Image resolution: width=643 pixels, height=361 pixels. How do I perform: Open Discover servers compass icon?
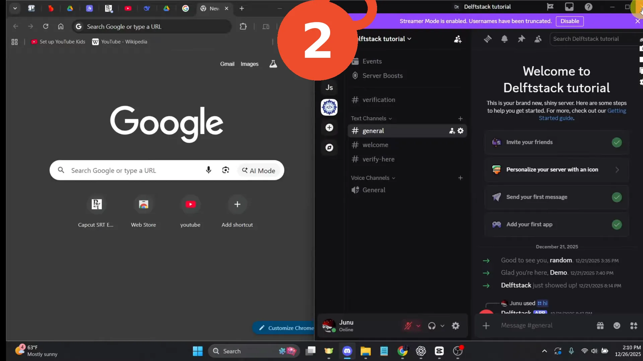tap(329, 148)
